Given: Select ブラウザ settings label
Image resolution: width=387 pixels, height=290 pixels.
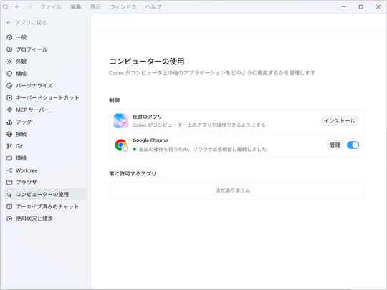Looking at the screenshot, I should coord(27,183).
